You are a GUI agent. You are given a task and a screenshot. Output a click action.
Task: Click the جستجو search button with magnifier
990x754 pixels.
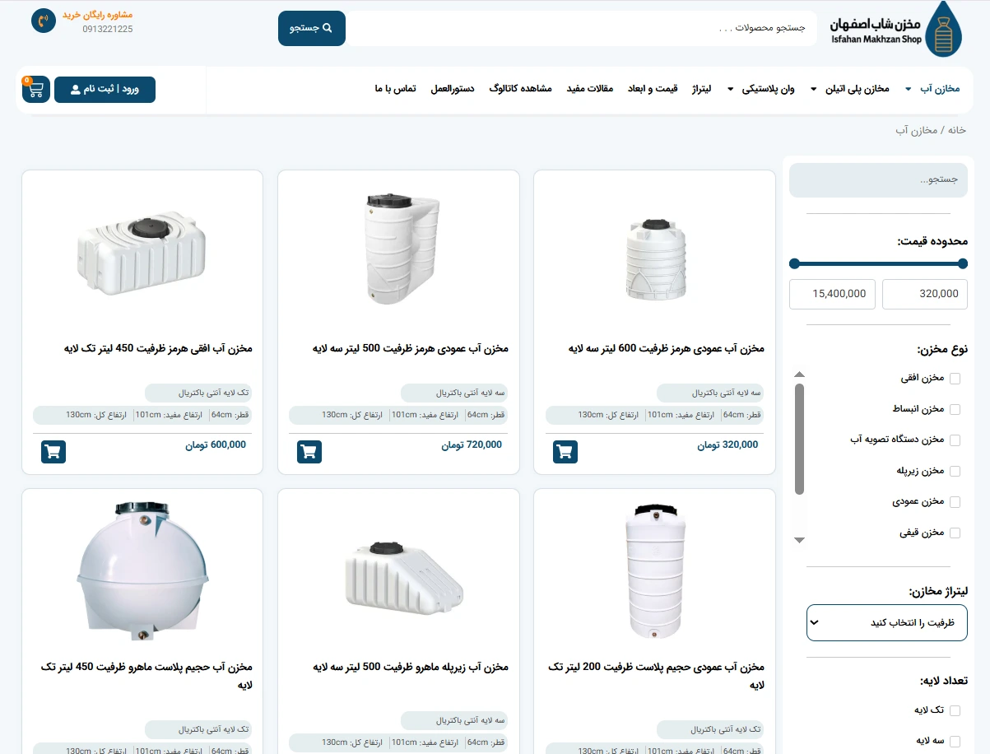pos(312,28)
